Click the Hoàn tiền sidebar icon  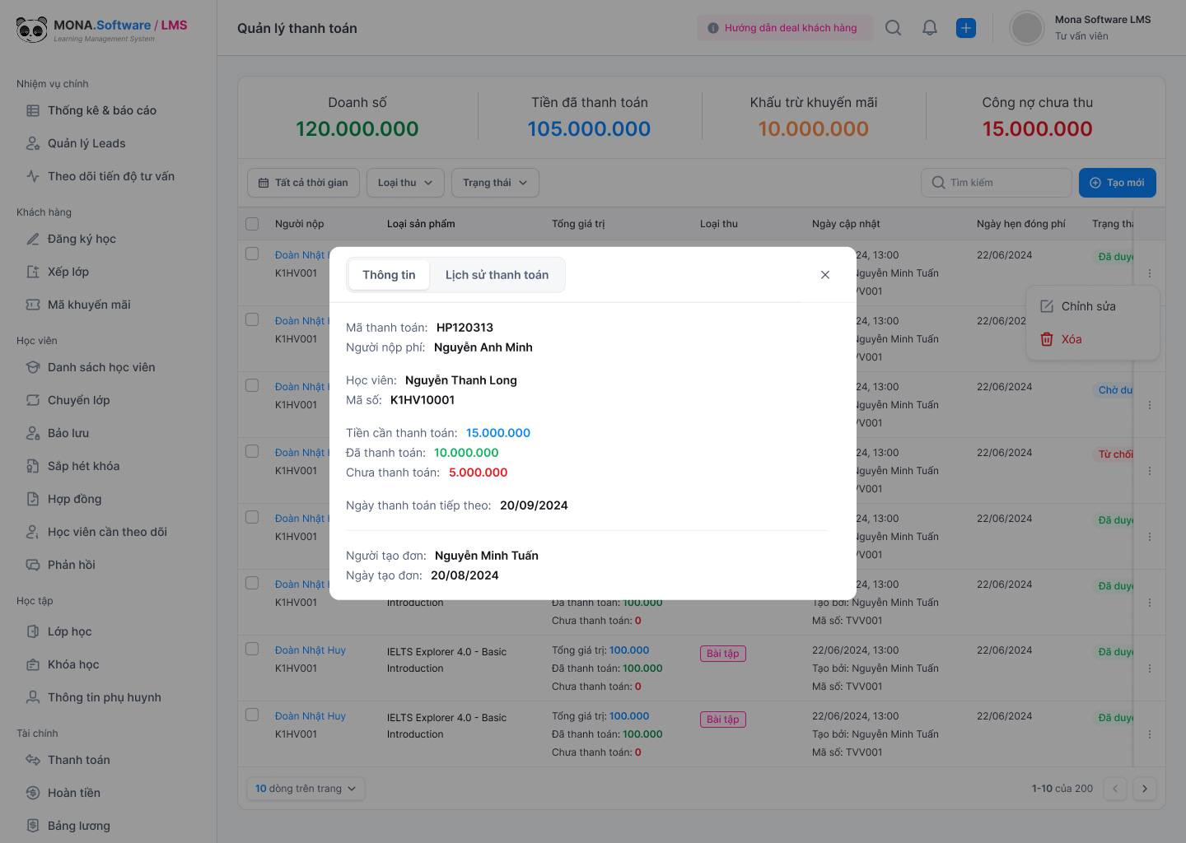pos(33,793)
